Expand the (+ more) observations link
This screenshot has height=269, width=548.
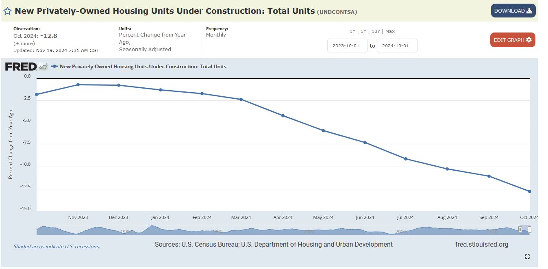pyautogui.click(x=24, y=43)
